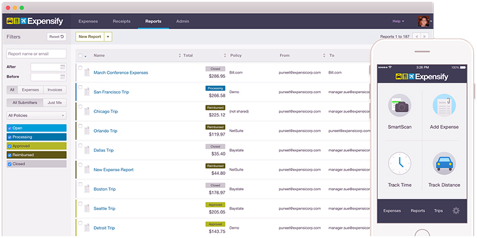The height and width of the screenshot is (238, 477).
Task: Tap the Reports tab in phone app
Action: click(x=418, y=211)
